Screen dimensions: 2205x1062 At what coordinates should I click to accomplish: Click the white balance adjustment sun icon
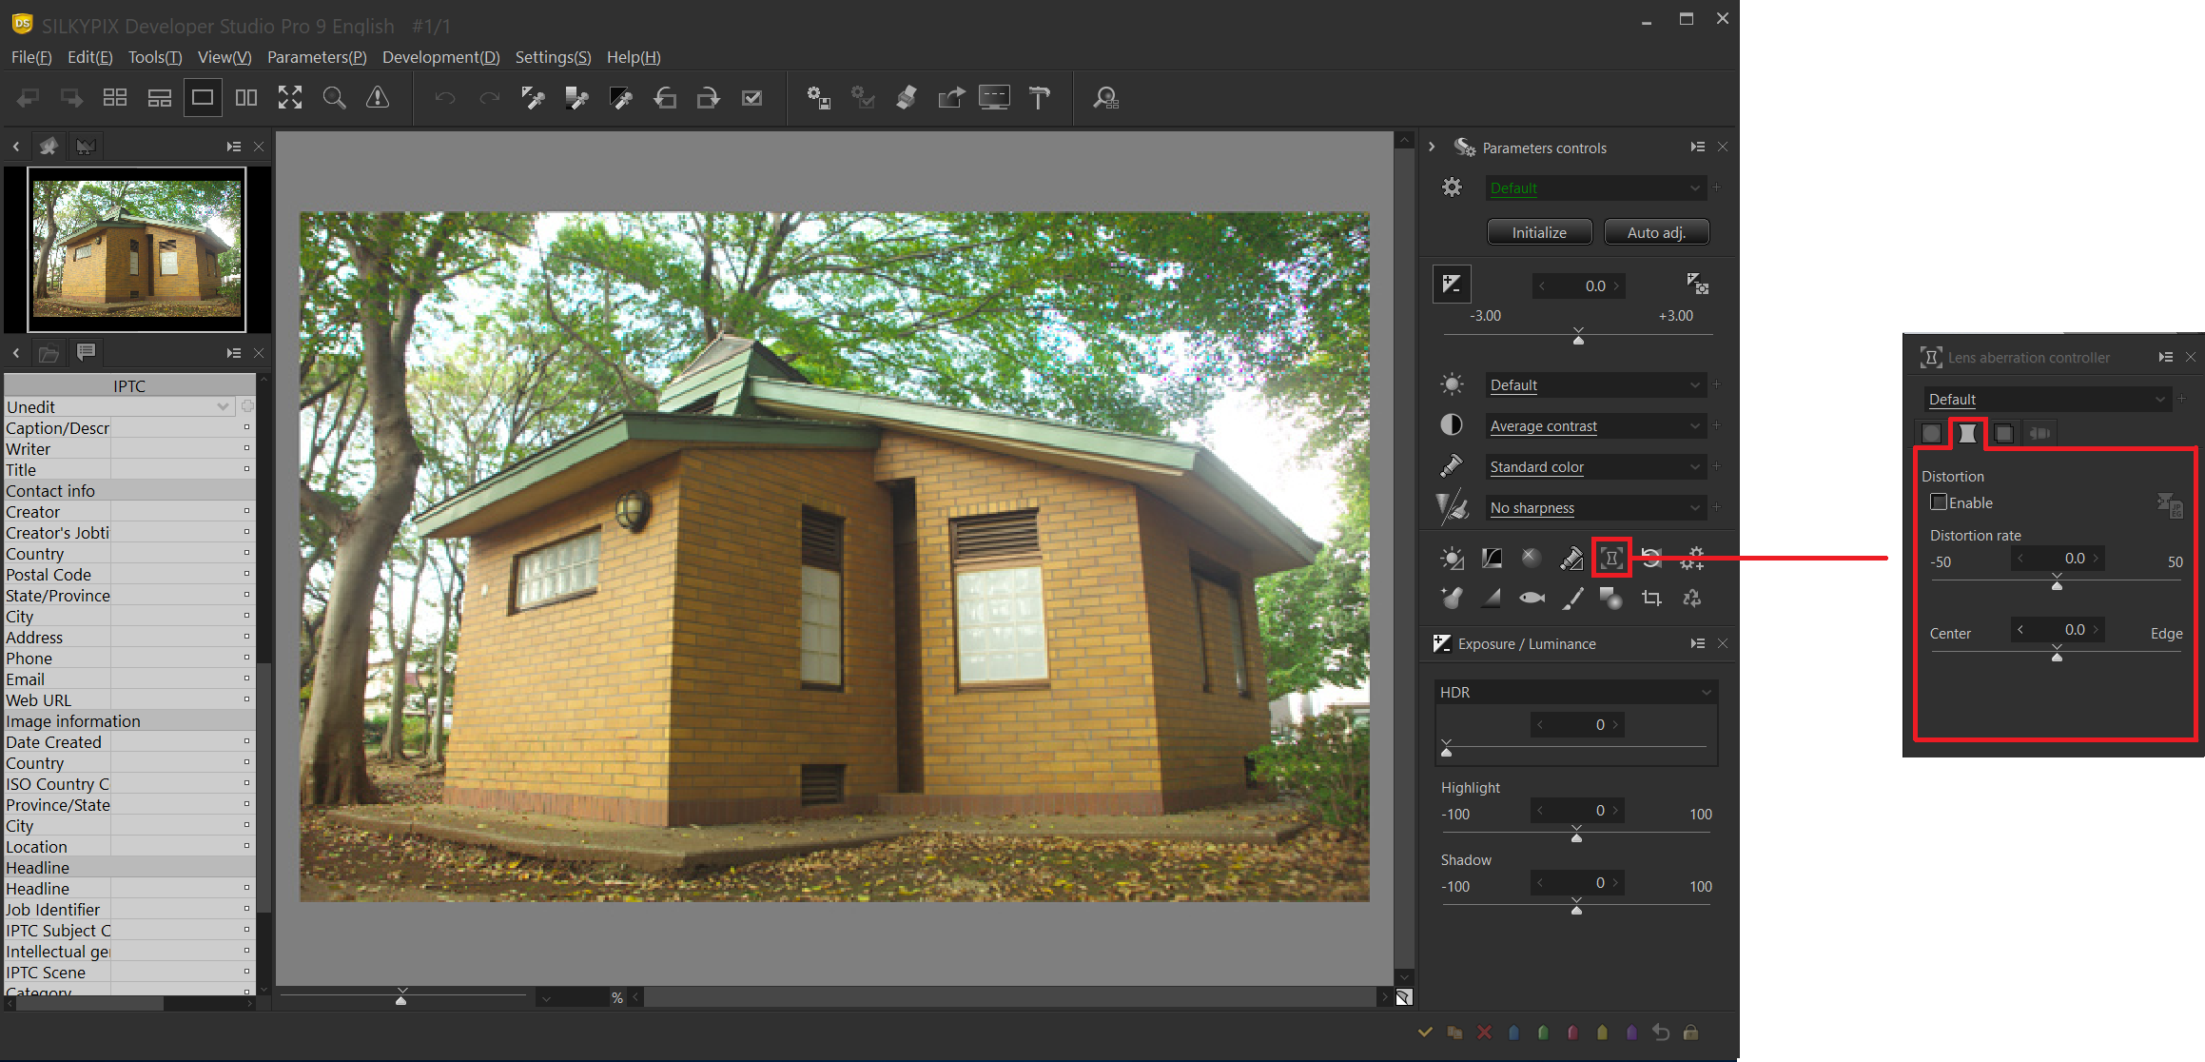[1452, 558]
